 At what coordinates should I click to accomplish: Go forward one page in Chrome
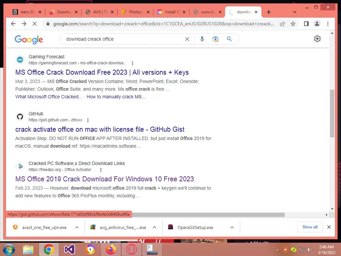pos(24,24)
